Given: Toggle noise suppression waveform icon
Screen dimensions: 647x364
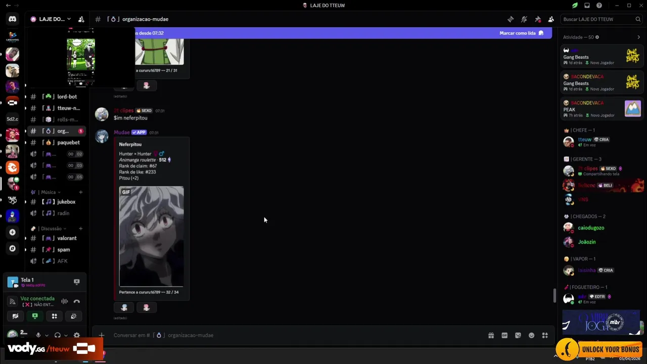Looking at the screenshot, I should pyautogui.click(x=65, y=301).
